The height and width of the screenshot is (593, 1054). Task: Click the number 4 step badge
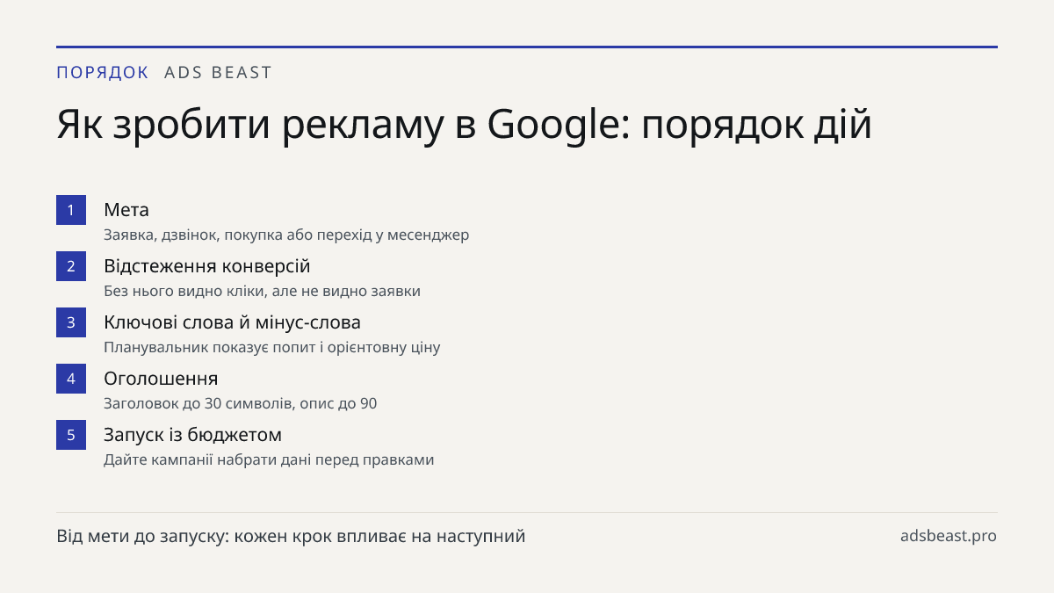pyautogui.click(x=71, y=379)
